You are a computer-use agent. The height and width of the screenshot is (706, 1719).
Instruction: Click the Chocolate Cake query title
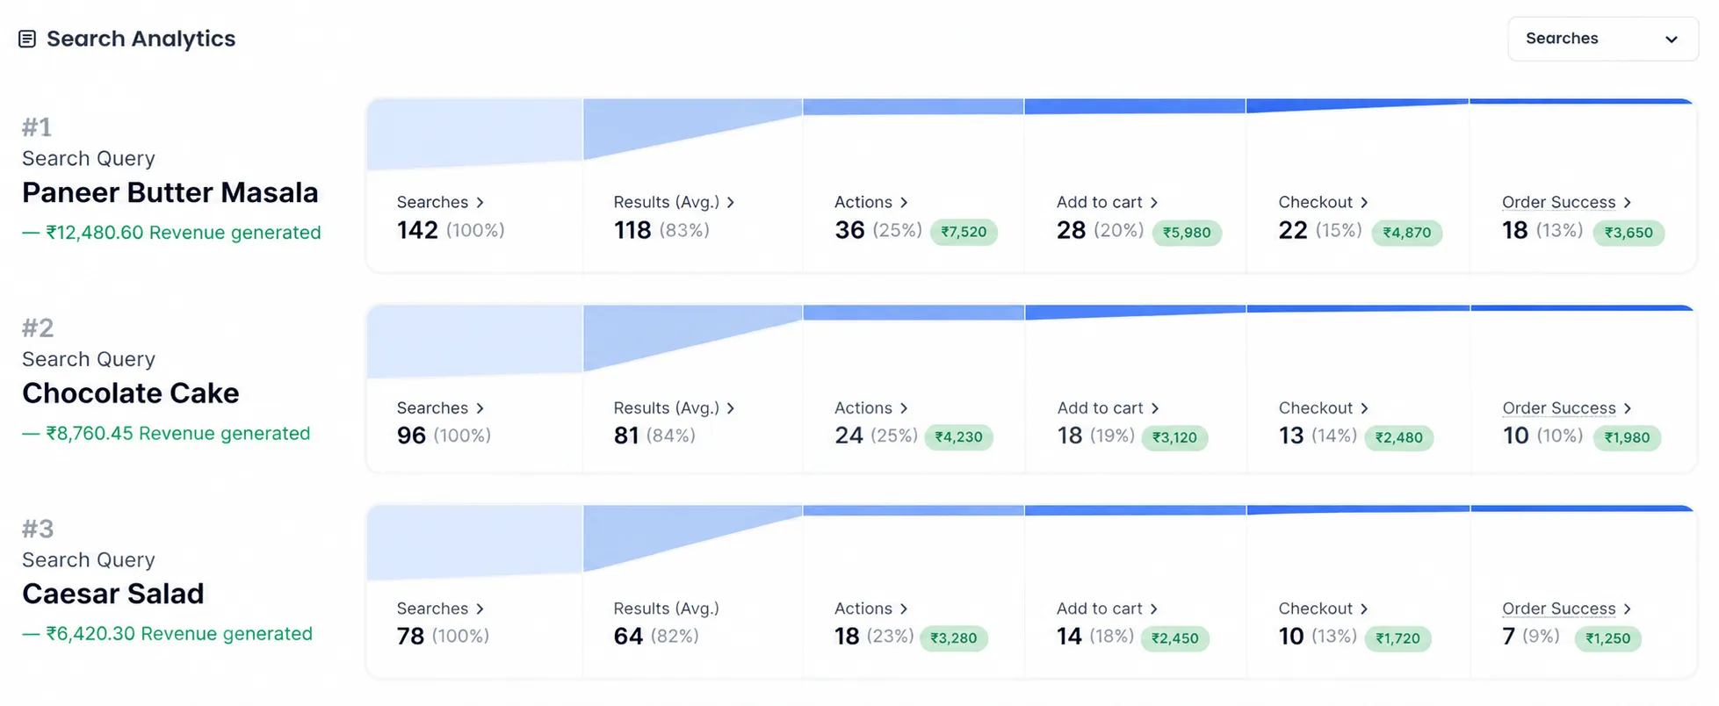pyautogui.click(x=130, y=393)
